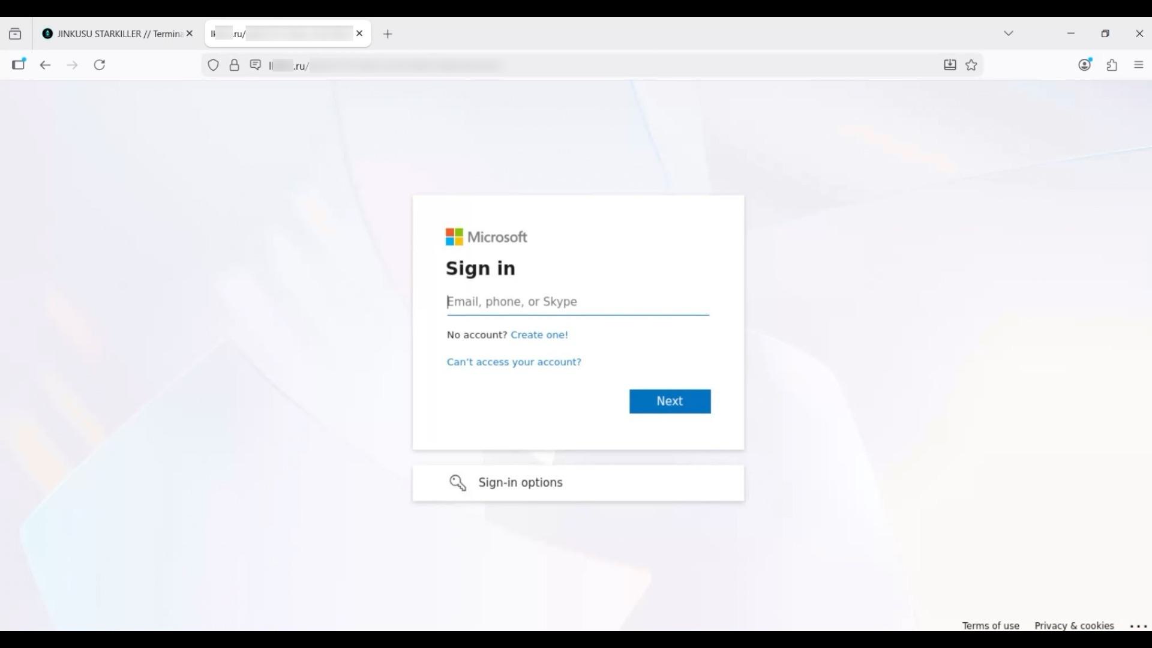
Task: Open the Firefox application menu
Action: click(1139, 65)
